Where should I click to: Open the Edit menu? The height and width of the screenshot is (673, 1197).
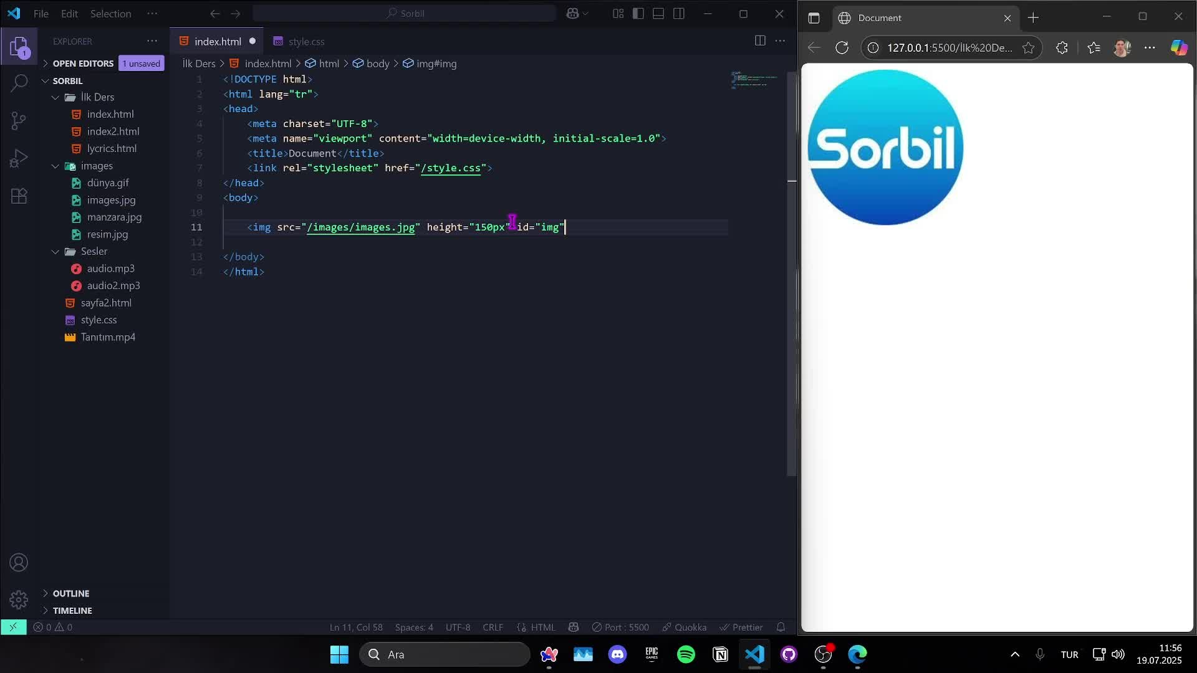click(x=69, y=14)
